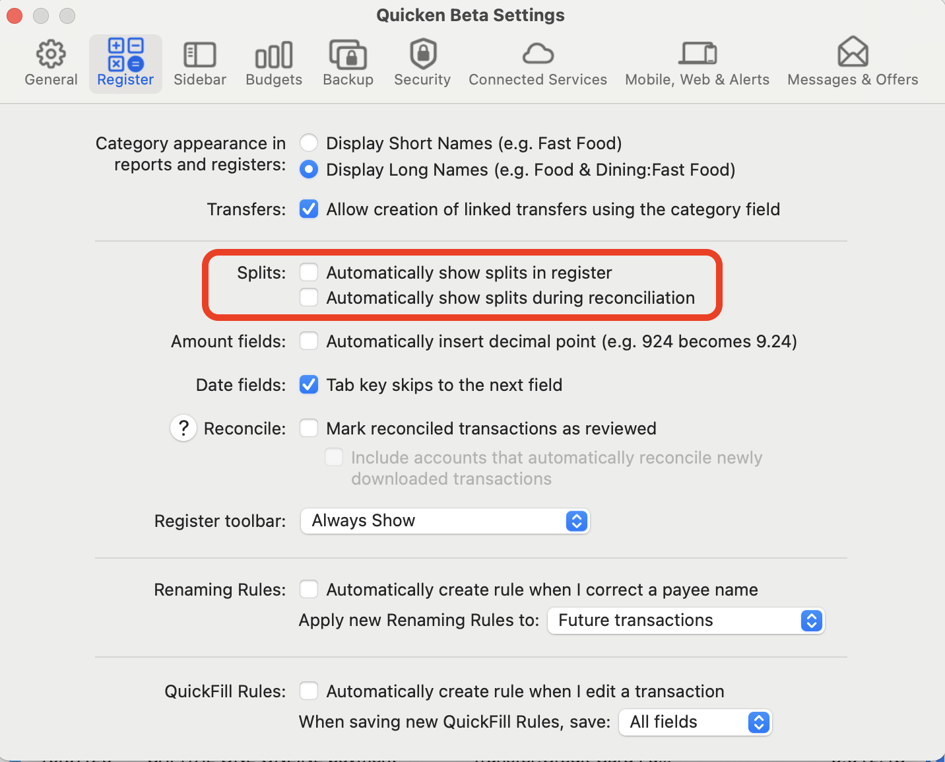Enable Automatically show splits in register
Viewport: 945px width, 762px height.
(309, 273)
